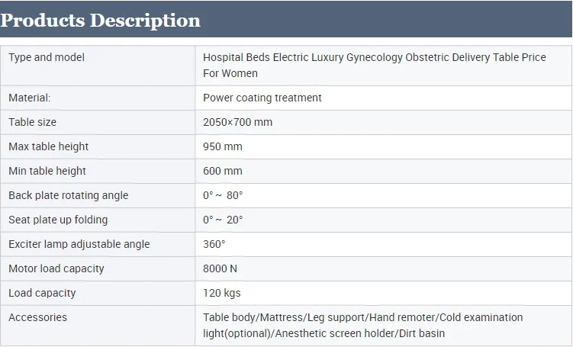This screenshot has height=347, width=573.
Task: Click the Table body/Mattress accessories list text
Action: (x=362, y=325)
